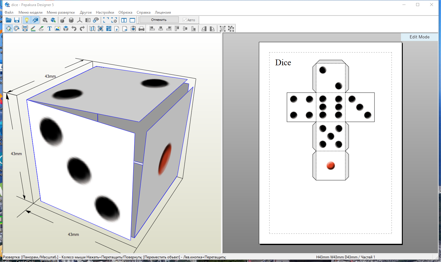Toggle the light bulb lighting icon
This screenshot has width=441, height=262.
[27, 20]
